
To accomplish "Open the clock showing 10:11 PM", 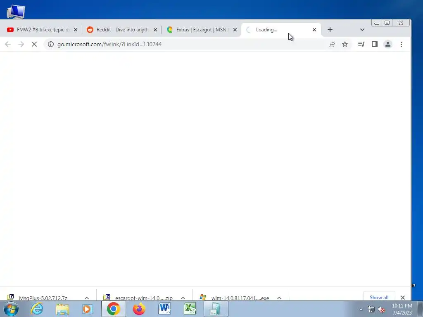I will tap(402, 309).
